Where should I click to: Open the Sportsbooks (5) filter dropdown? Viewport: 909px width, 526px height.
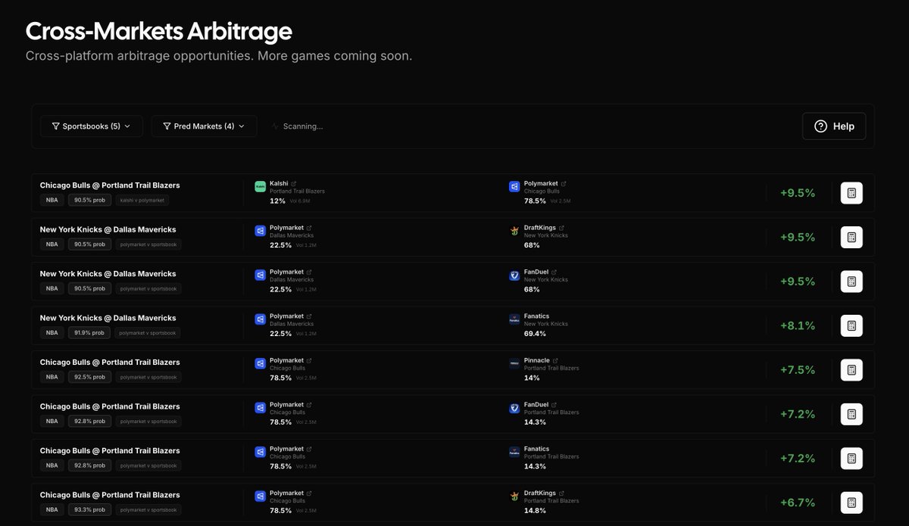point(92,126)
